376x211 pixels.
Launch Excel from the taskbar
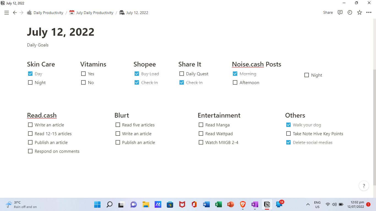[218, 204]
